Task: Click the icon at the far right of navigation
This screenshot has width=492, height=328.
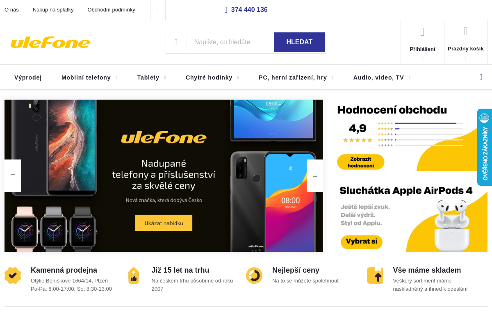Action: tap(481, 77)
